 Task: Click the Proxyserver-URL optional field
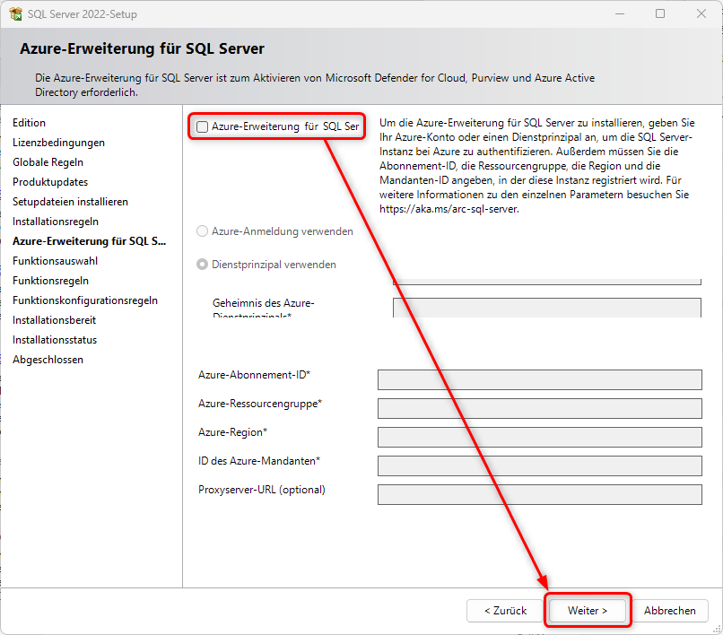(x=539, y=494)
